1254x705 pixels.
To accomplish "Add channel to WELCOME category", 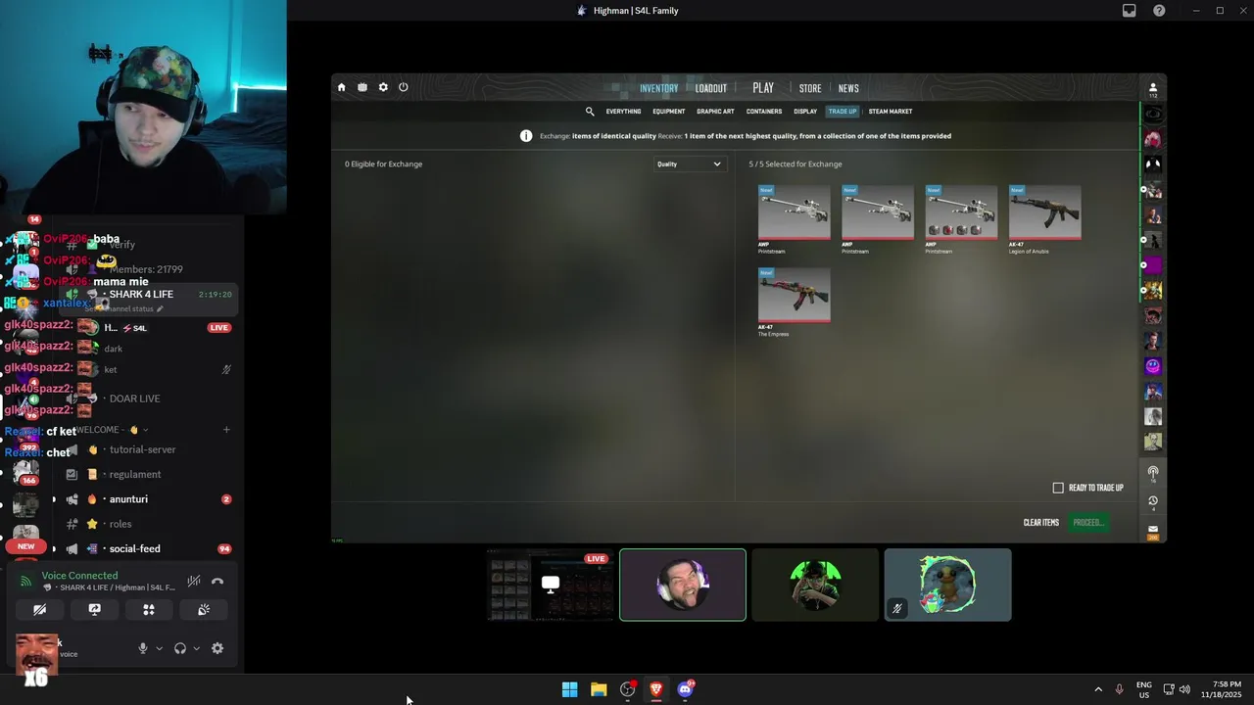I will pos(226,430).
